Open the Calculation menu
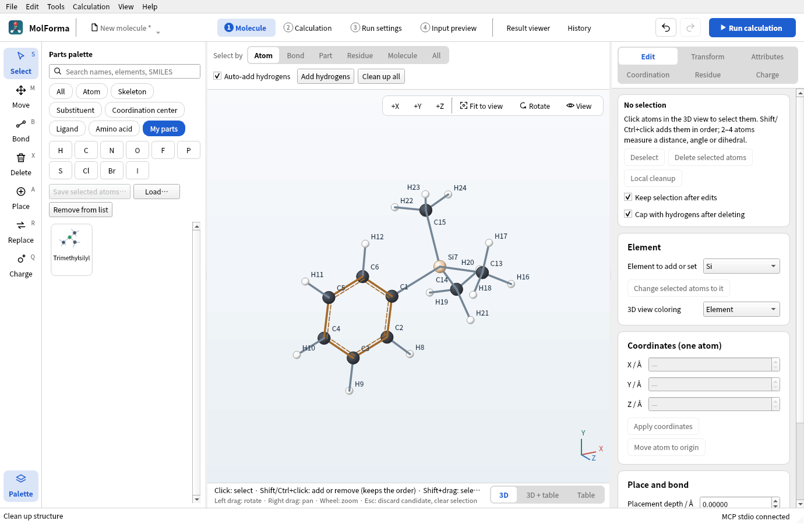The width and height of the screenshot is (804, 524). click(x=91, y=6)
